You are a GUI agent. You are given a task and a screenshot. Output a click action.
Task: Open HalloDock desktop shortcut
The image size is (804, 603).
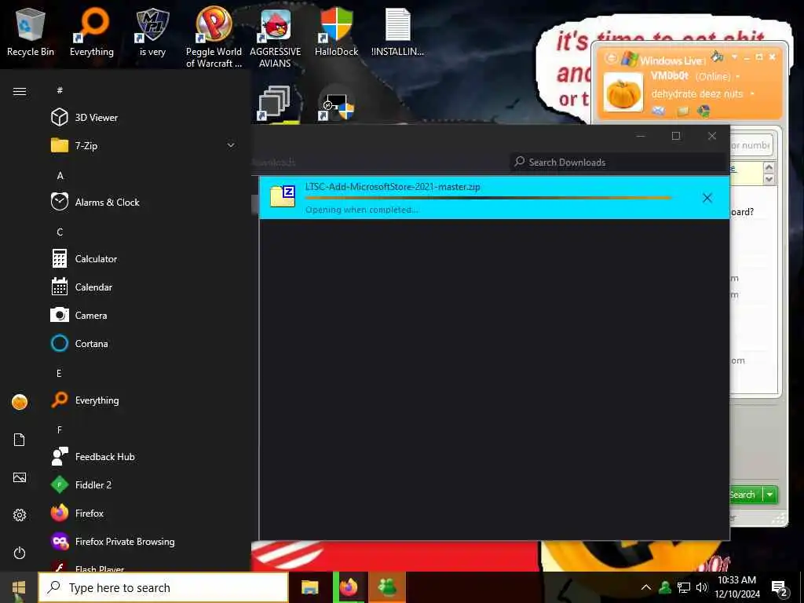(x=336, y=31)
